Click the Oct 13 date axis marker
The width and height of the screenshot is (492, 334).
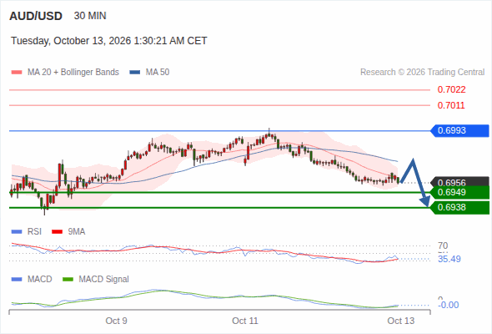coord(401,321)
